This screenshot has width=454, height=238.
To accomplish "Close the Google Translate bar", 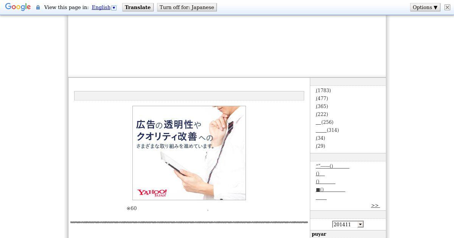I will 447,7.
